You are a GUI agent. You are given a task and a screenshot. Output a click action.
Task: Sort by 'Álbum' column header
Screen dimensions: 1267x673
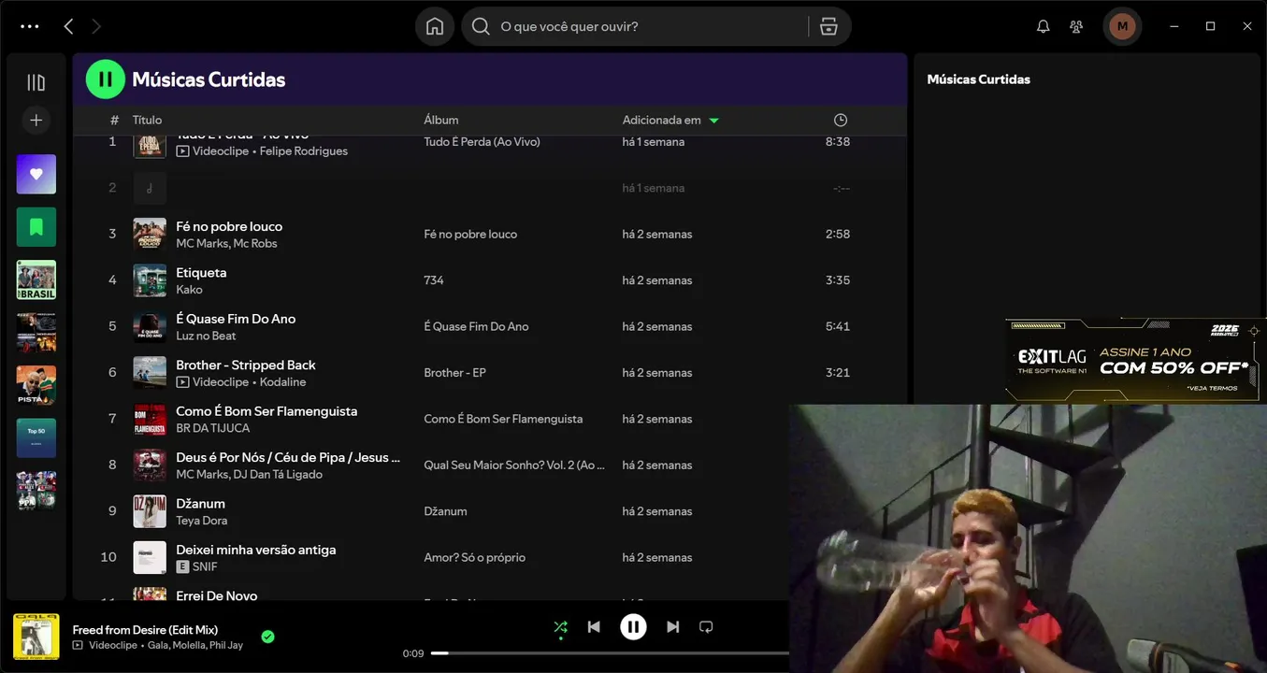coord(441,120)
